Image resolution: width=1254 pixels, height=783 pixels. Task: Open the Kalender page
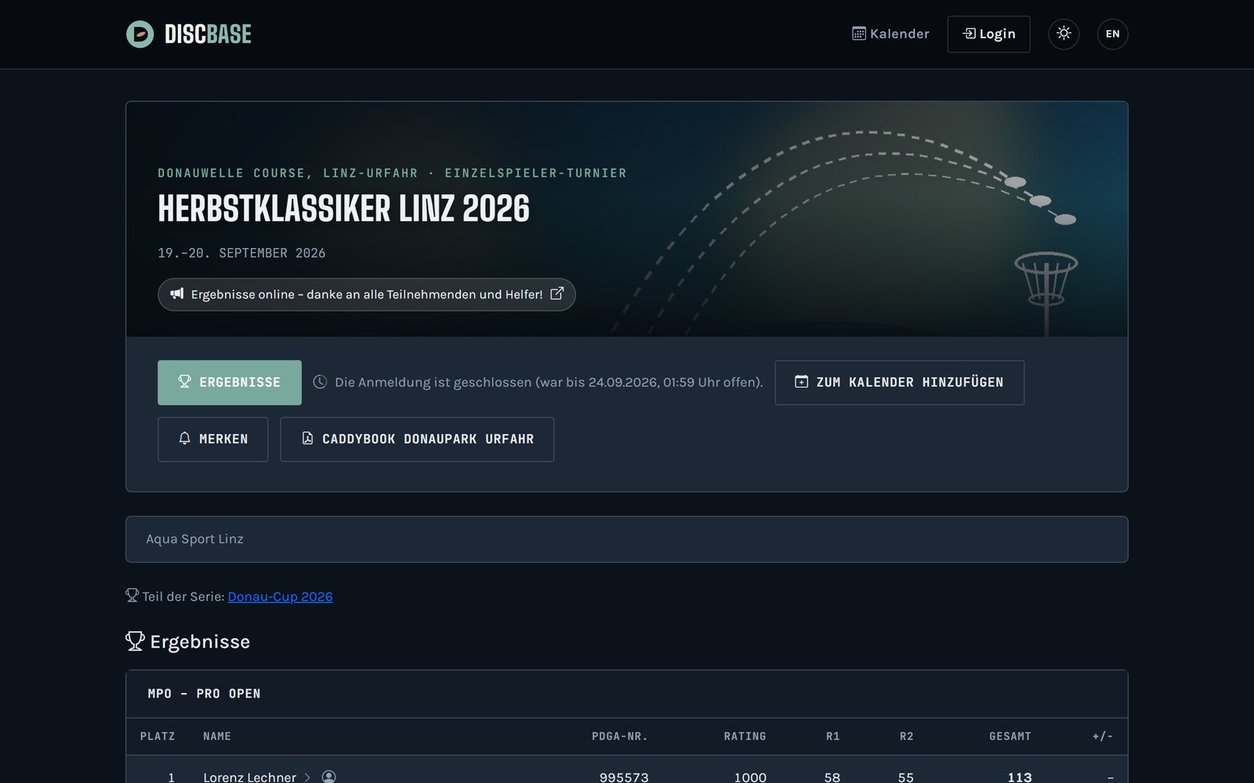click(x=890, y=34)
